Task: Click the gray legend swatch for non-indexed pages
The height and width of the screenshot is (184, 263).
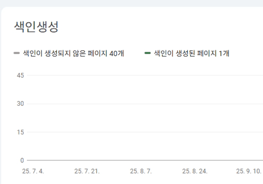Action: [17, 53]
